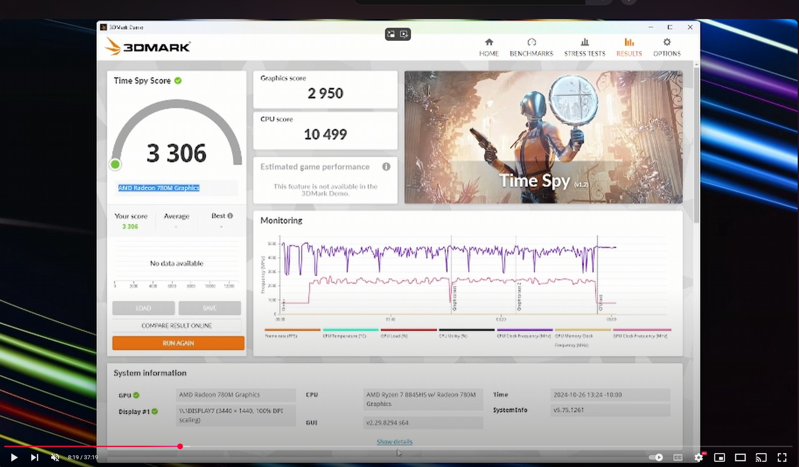Switch to the Benchmarks tab
Image resolution: width=799 pixels, height=467 pixels.
(x=531, y=47)
